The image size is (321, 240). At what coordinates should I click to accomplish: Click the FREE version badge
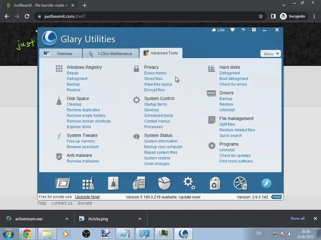276,197
